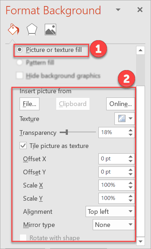The height and width of the screenshot is (249, 151).
Task: Increase Transparency with the up spinner
Action: click(130, 131)
